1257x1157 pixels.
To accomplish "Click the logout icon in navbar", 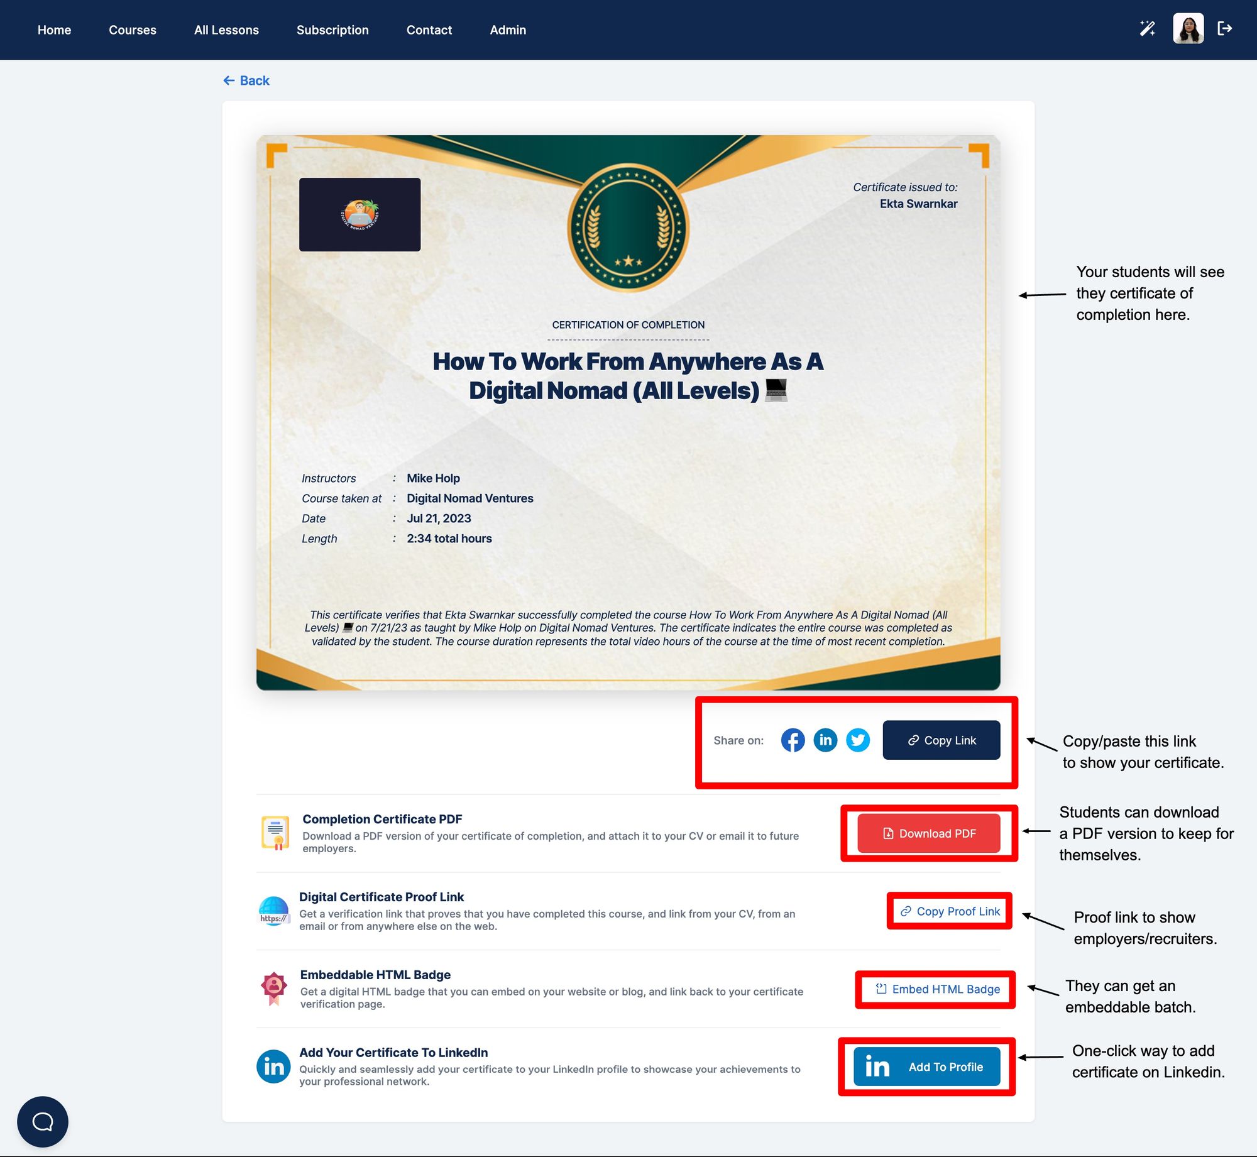I will (x=1224, y=29).
